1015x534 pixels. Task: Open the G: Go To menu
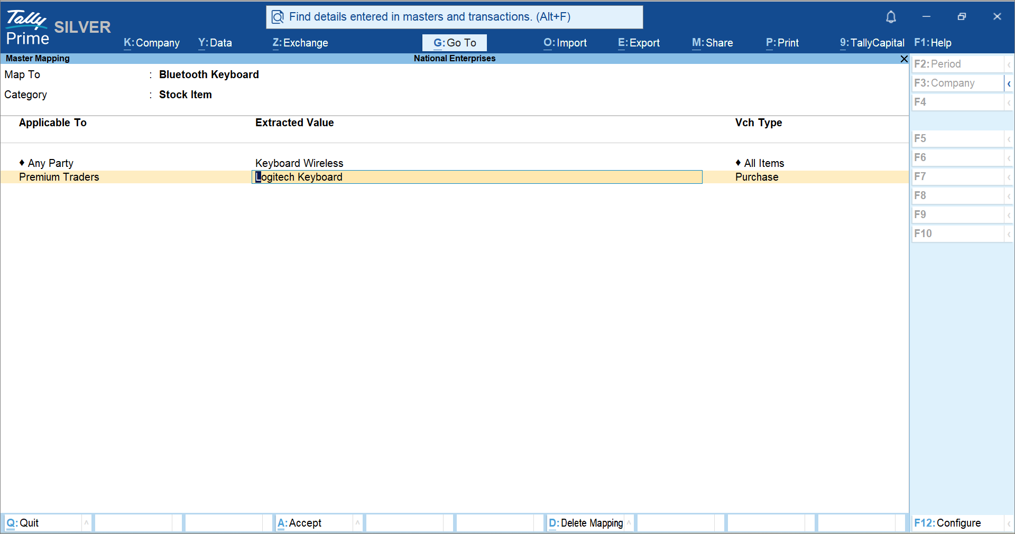pyautogui.click(x=455, y=43)
